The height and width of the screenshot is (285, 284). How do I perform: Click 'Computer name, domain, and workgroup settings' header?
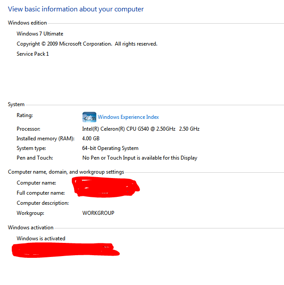[x=66, y=172]
